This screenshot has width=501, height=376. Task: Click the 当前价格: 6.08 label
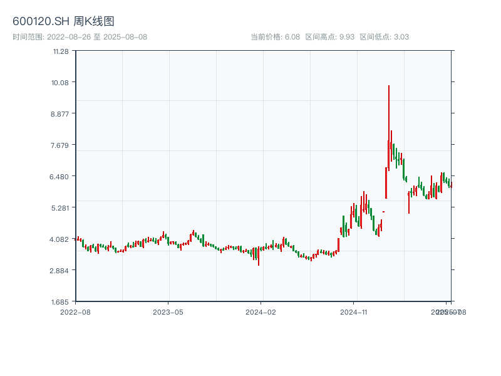[275, 37]
